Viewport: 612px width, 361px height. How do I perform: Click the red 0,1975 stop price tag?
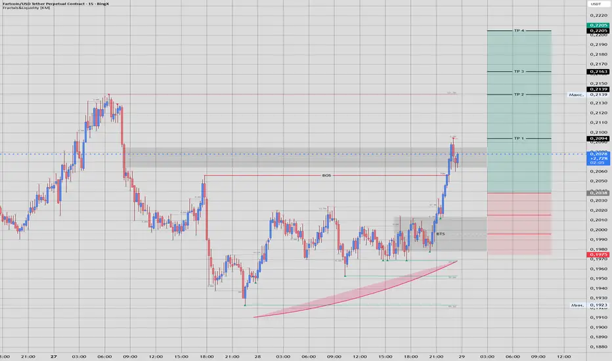click(x=598, y=255)
